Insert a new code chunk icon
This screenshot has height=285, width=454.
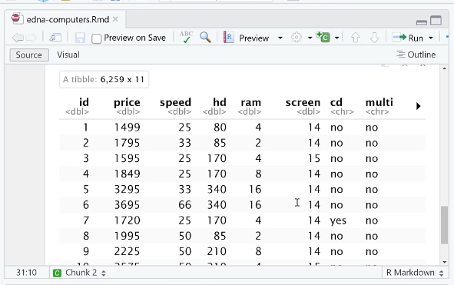(323, 37)
